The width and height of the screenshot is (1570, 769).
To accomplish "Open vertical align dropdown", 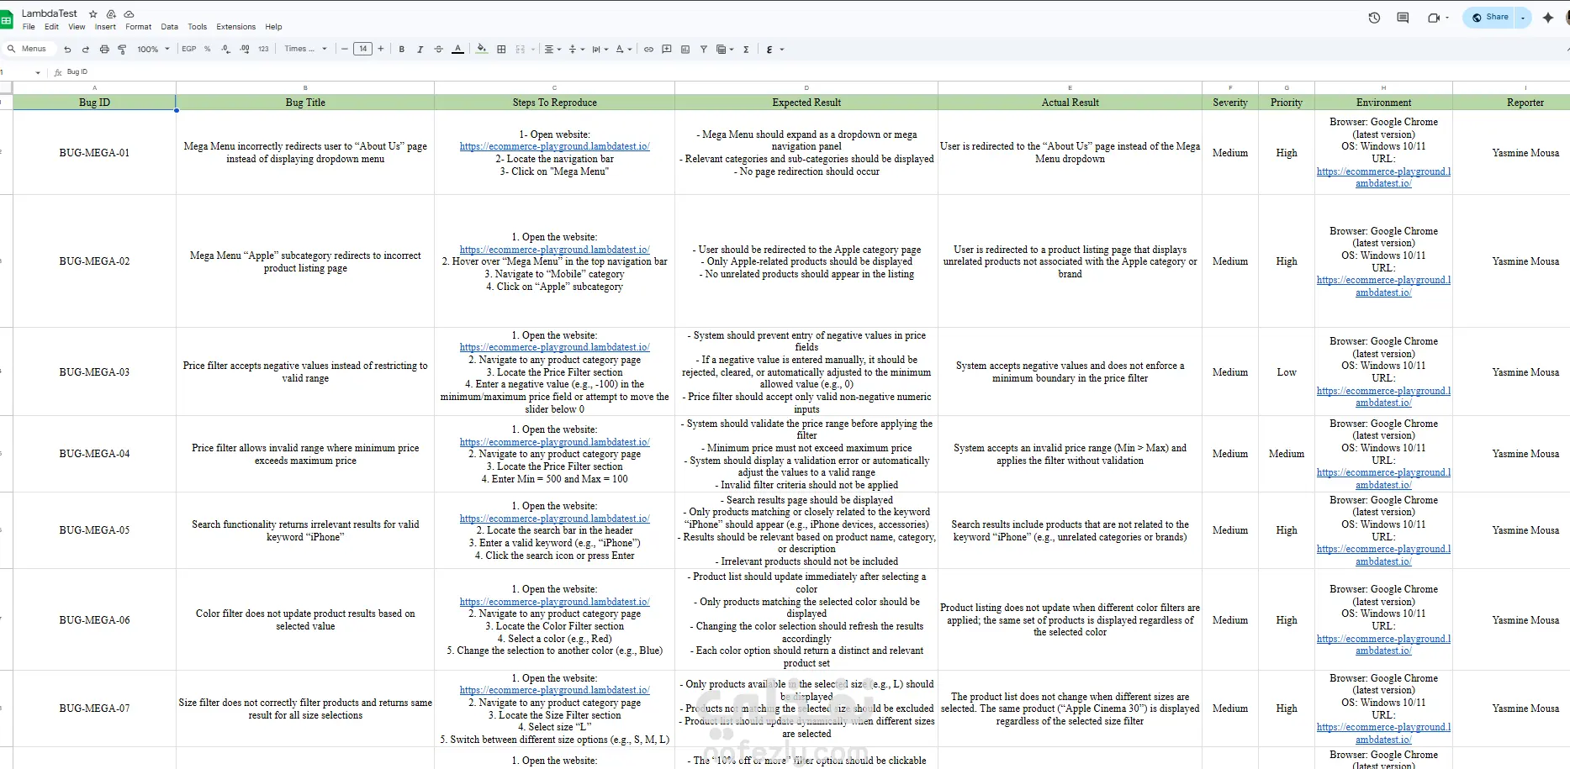I will click(x=576, y=50).
